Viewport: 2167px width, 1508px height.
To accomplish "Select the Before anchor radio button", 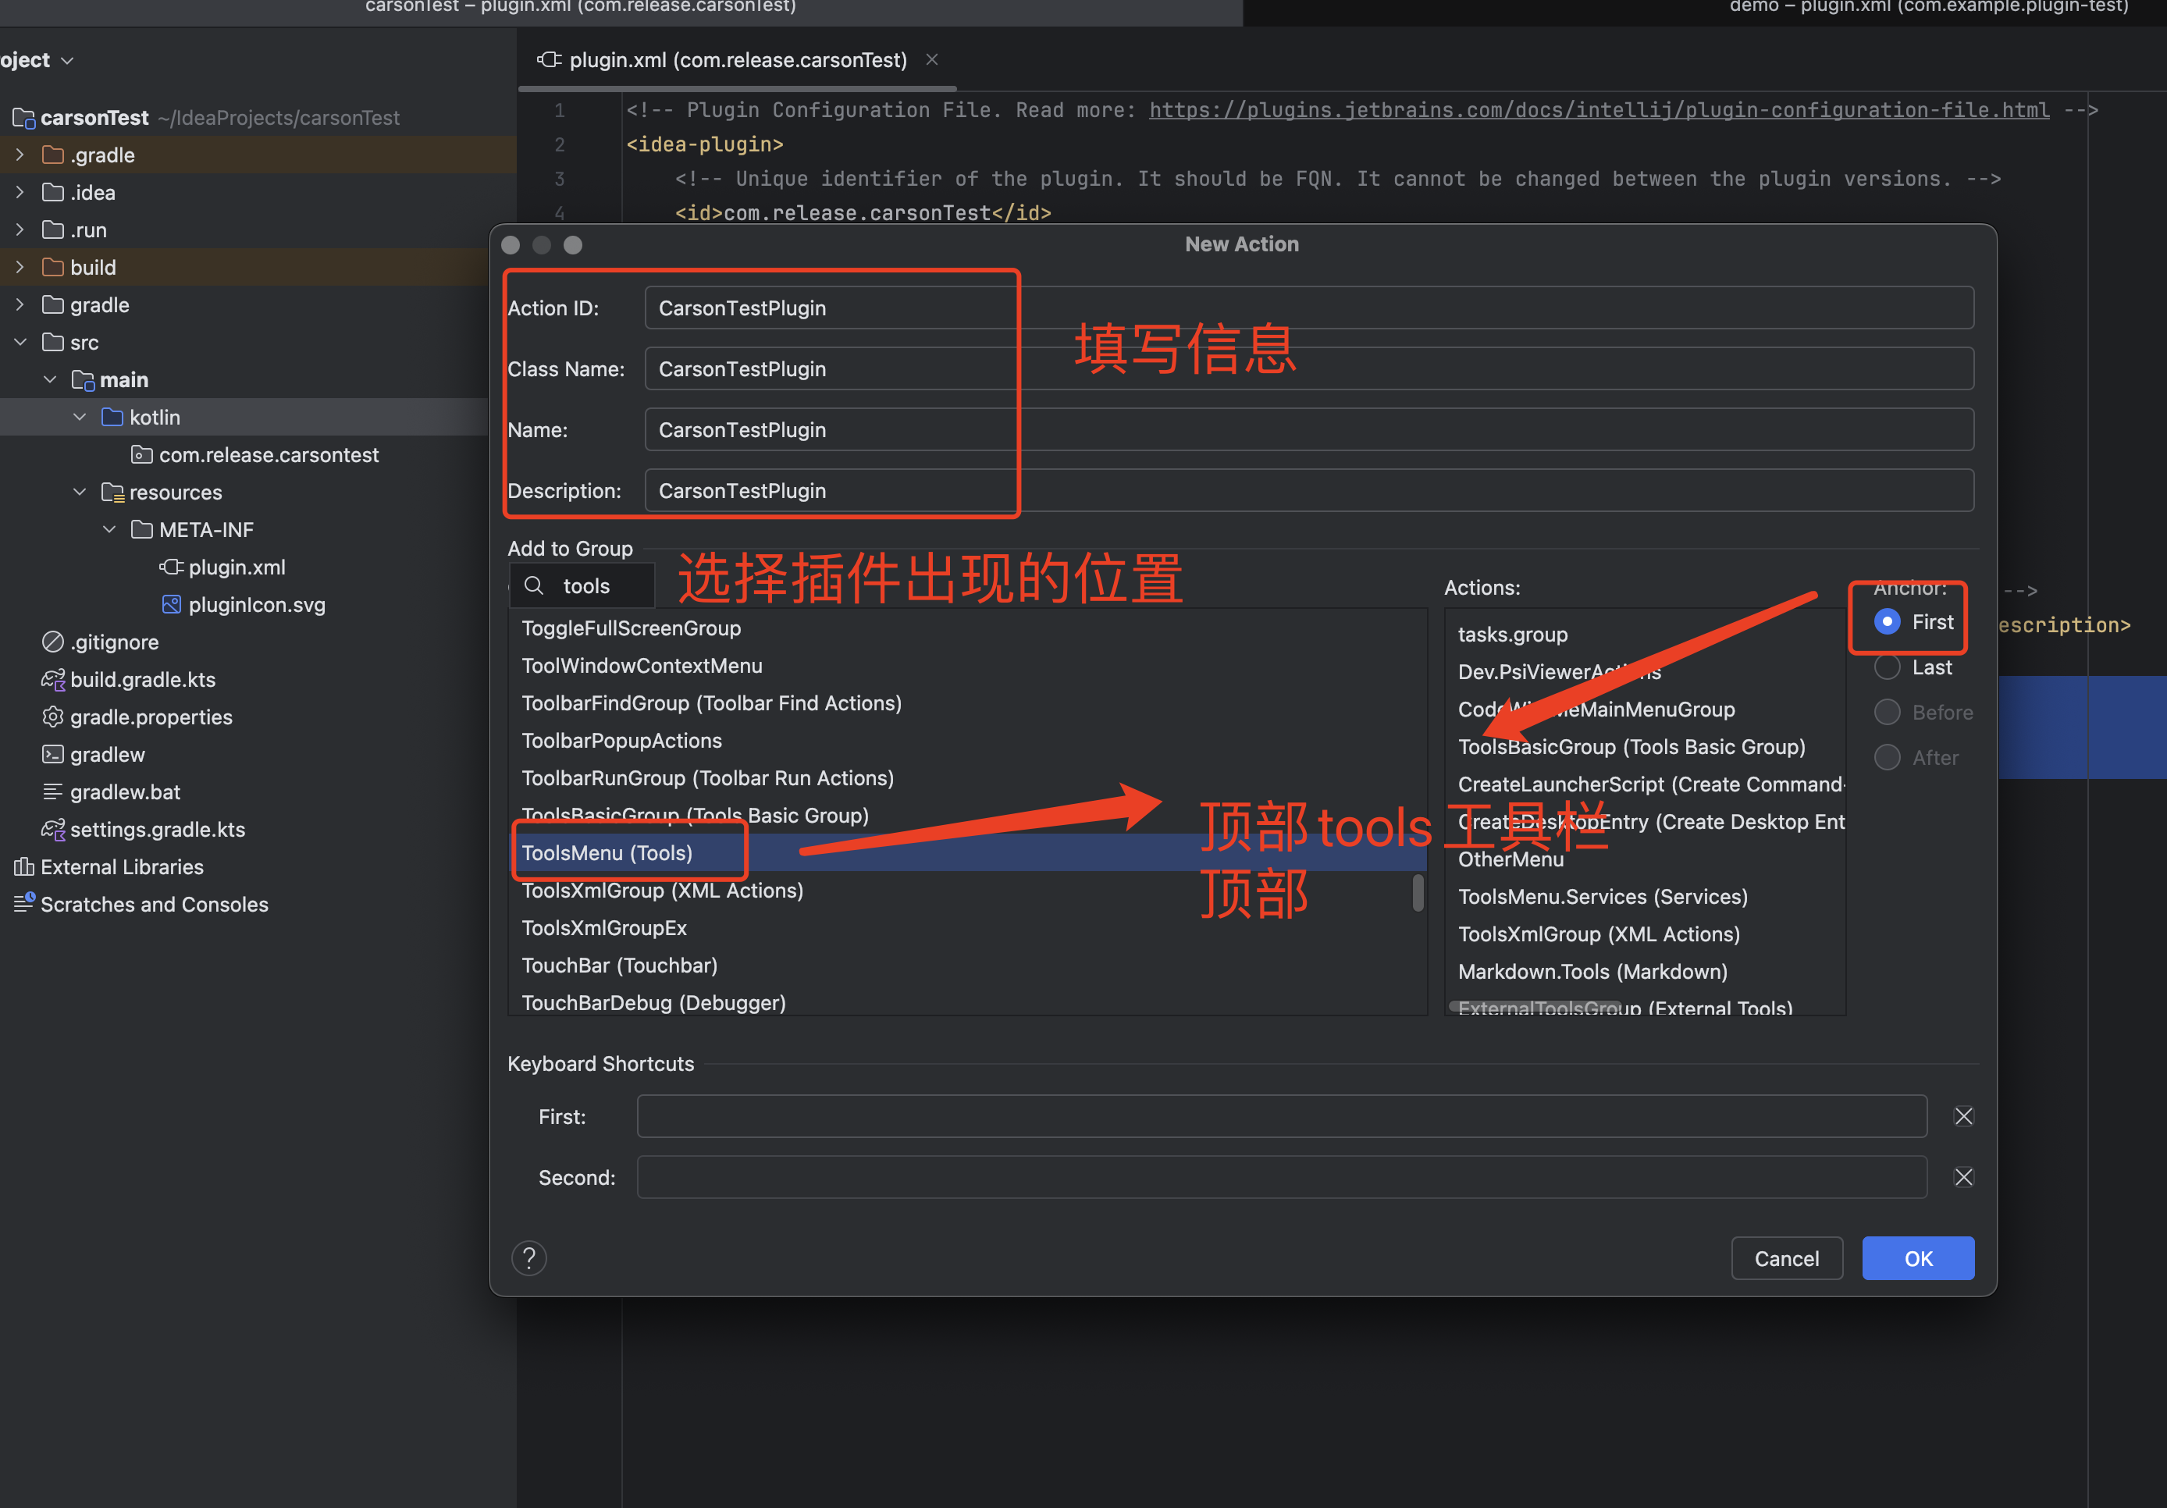I will 1887,713.
